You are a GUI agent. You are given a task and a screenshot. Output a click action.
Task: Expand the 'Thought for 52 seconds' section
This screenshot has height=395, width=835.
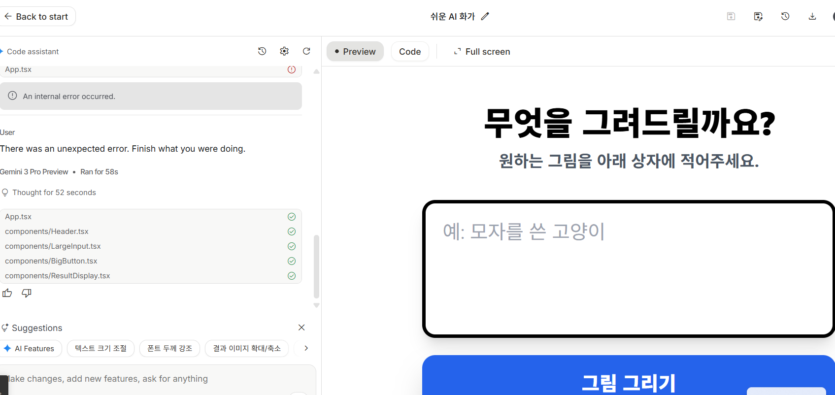coord(54,193)
